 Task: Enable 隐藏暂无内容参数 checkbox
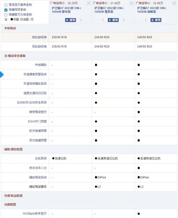pos(6,15)
